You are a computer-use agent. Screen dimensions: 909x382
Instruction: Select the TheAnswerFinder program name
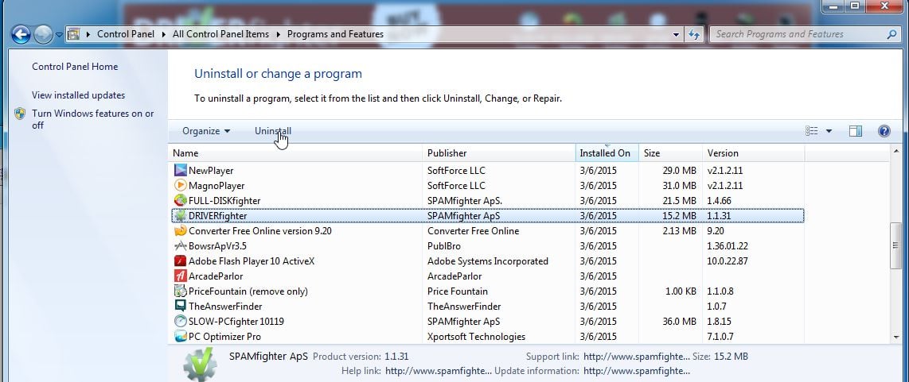225,307
